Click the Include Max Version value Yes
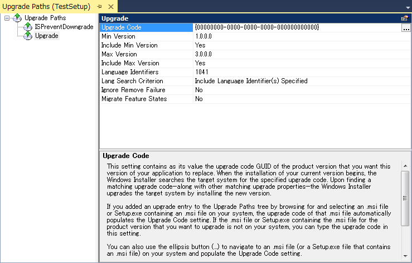412x263 pixels. pyautogui.click(x=200, y=63)
